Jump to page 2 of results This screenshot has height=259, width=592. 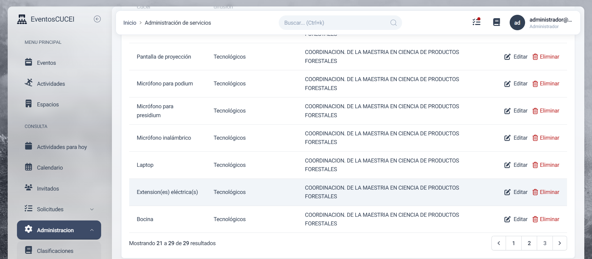pyautogui.click(x=529, y=243)
